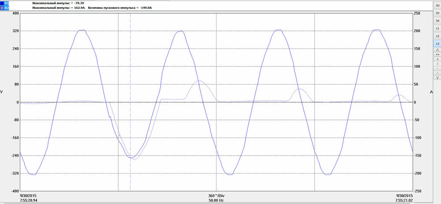Select phase L1 button
Screen dimensions: 441x204
point(437,28)
